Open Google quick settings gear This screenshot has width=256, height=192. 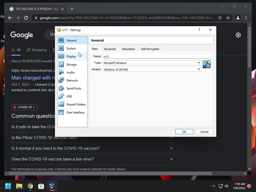(238, 35)
